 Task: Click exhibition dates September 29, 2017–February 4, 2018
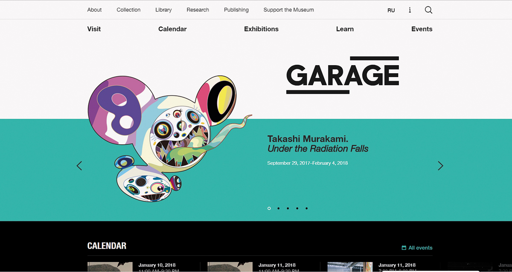click(x=307, y=163)
